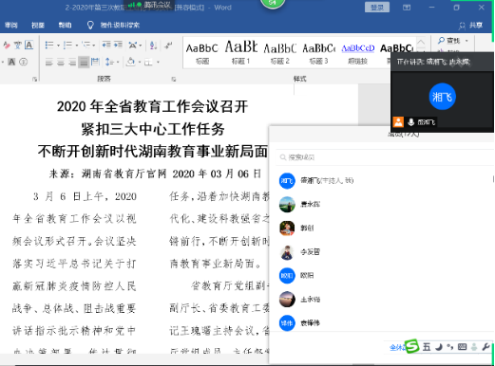495x366 pixels.
Task: Click the 湘飞 speaker avatar in video panel
Action: tap(442, 97)
